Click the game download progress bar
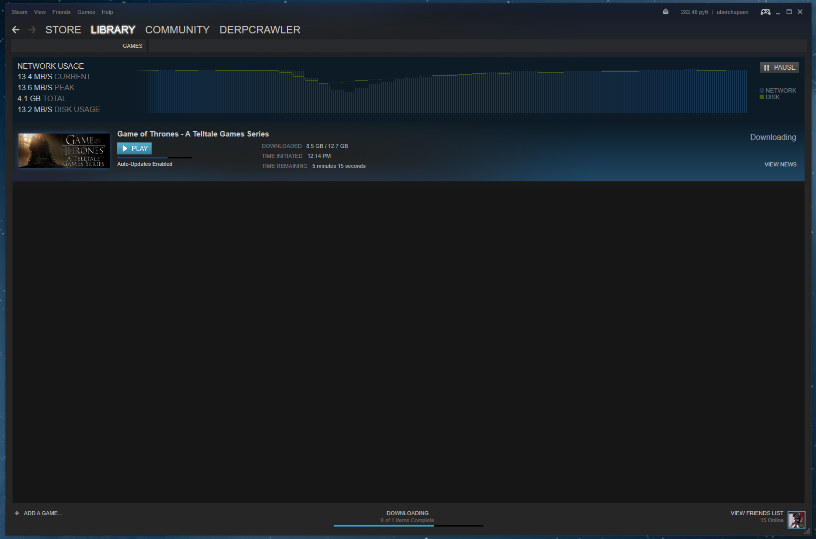Viewport: 816px width, 539px height. click(x=155, y=157)
